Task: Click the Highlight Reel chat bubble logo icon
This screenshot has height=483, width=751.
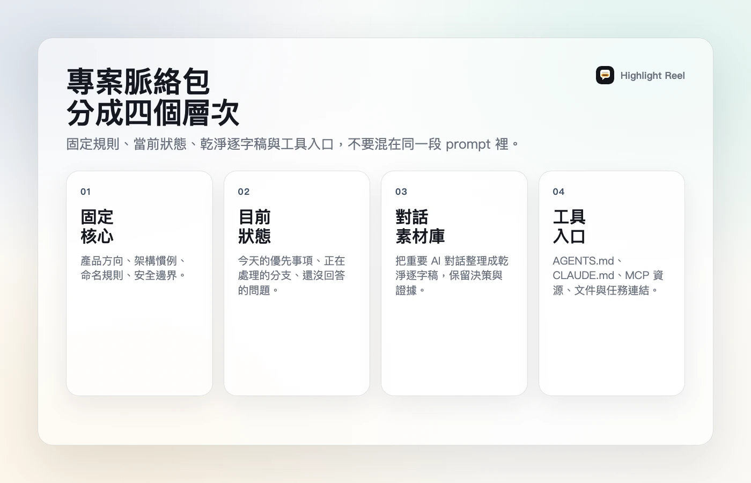Action: pyautogui.click(x=605, y=75)
